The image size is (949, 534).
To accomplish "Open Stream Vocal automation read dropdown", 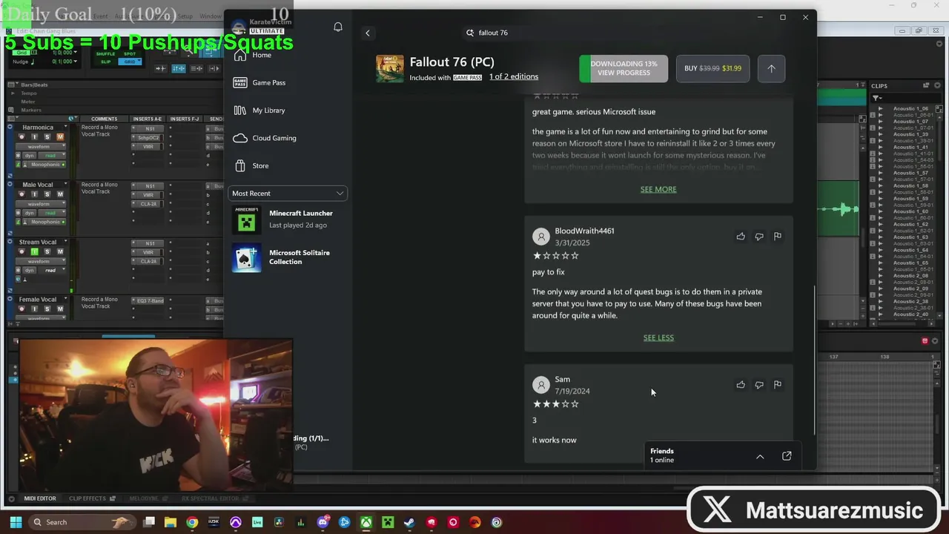I will [52, 270].
